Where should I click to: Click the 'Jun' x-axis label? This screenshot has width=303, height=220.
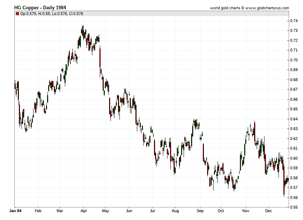(129, 211)
